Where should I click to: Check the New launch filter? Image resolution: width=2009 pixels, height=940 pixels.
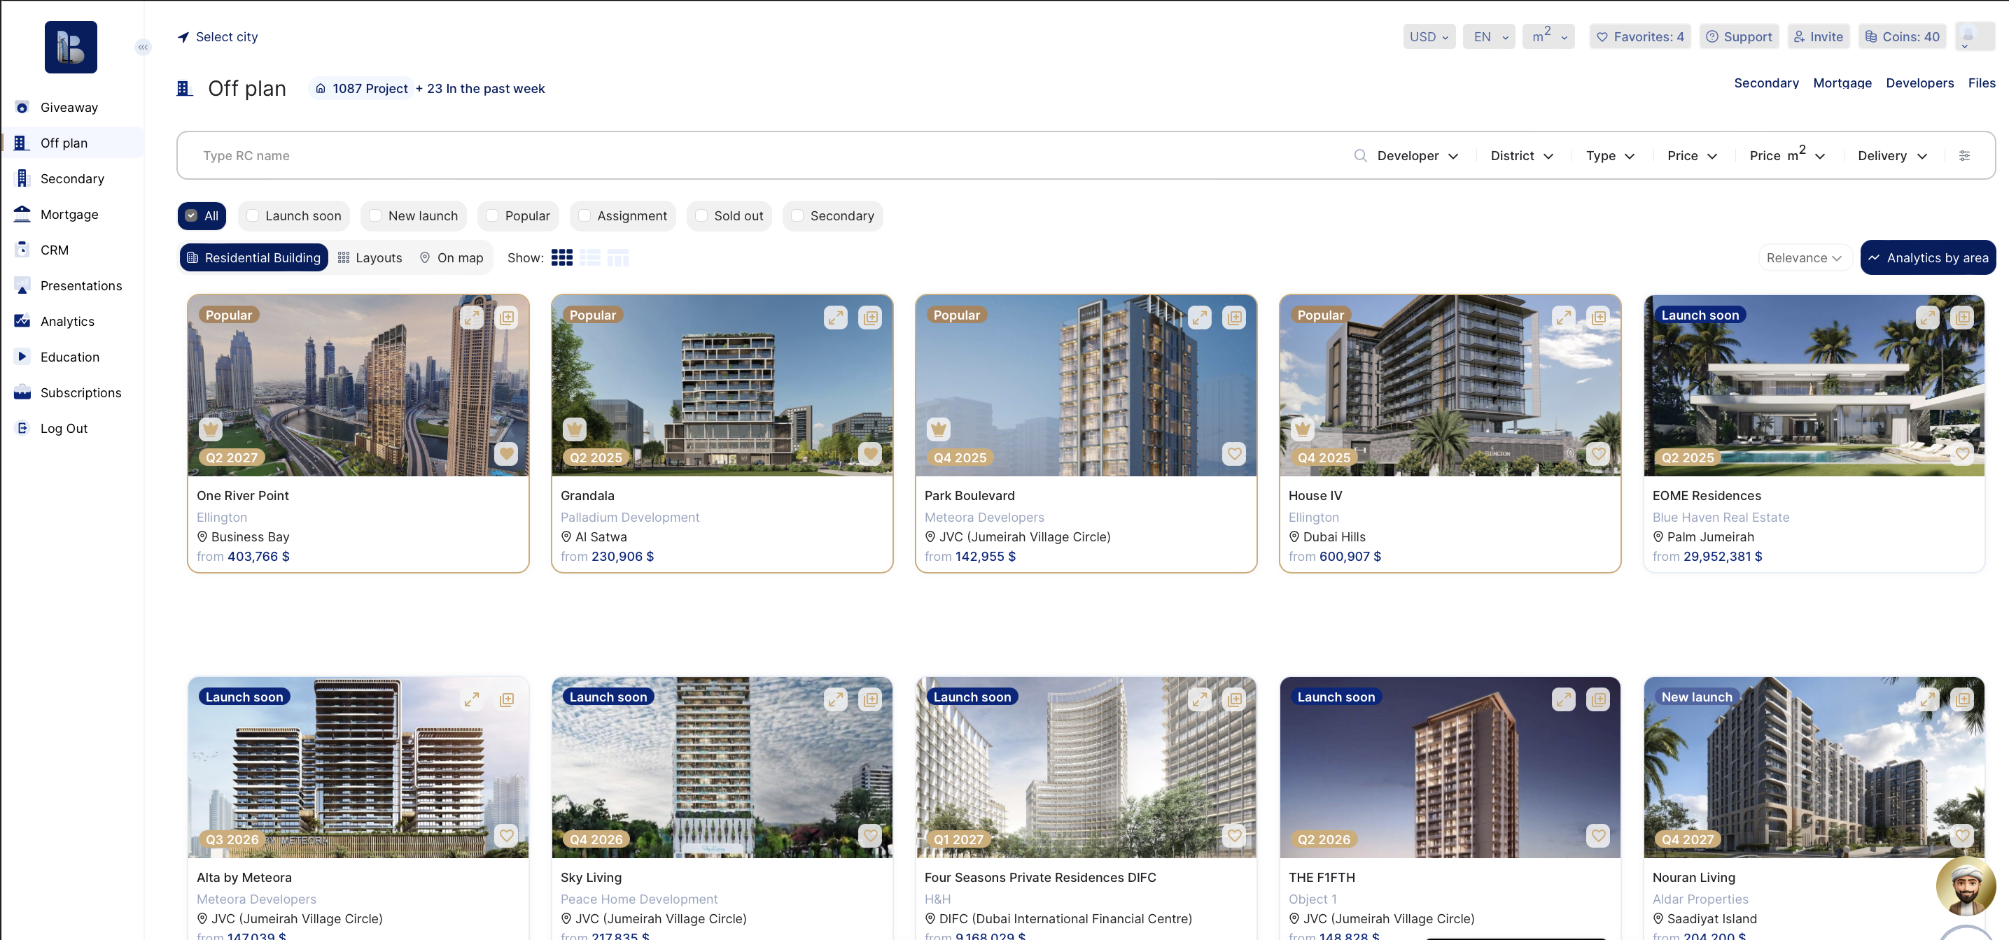click(376, 216)
